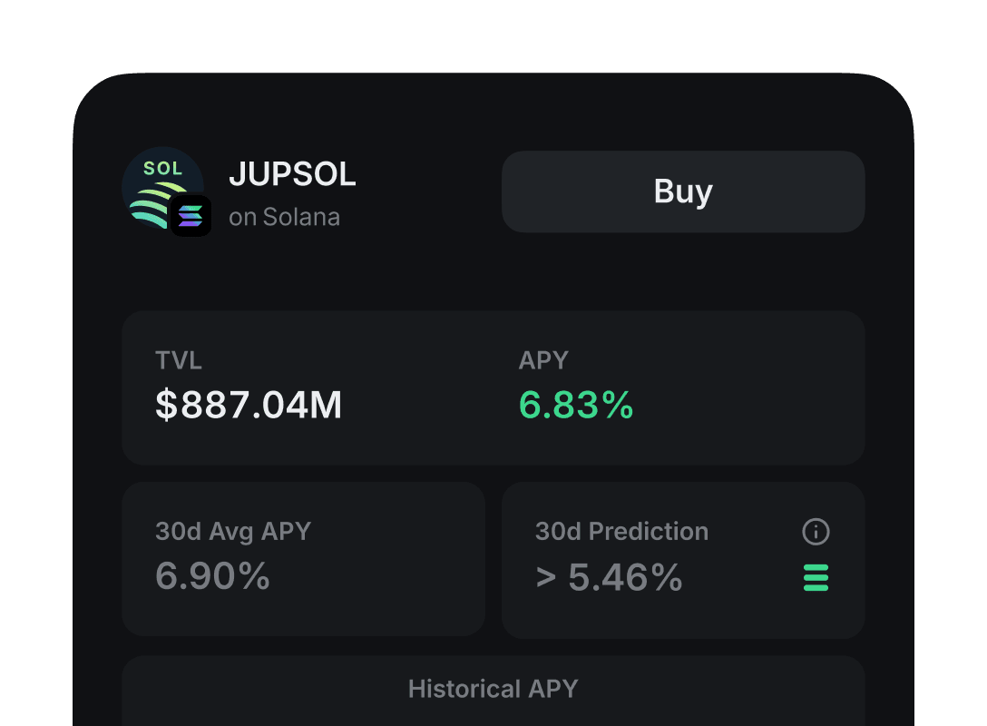Click the green 6.83% APY value
The height and width of the screenshot is (726, 987).
pos(576,406)
